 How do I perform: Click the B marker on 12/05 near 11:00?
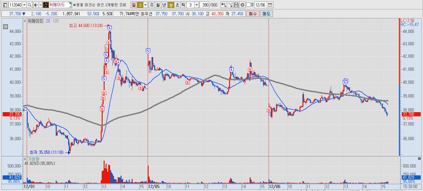187,82
